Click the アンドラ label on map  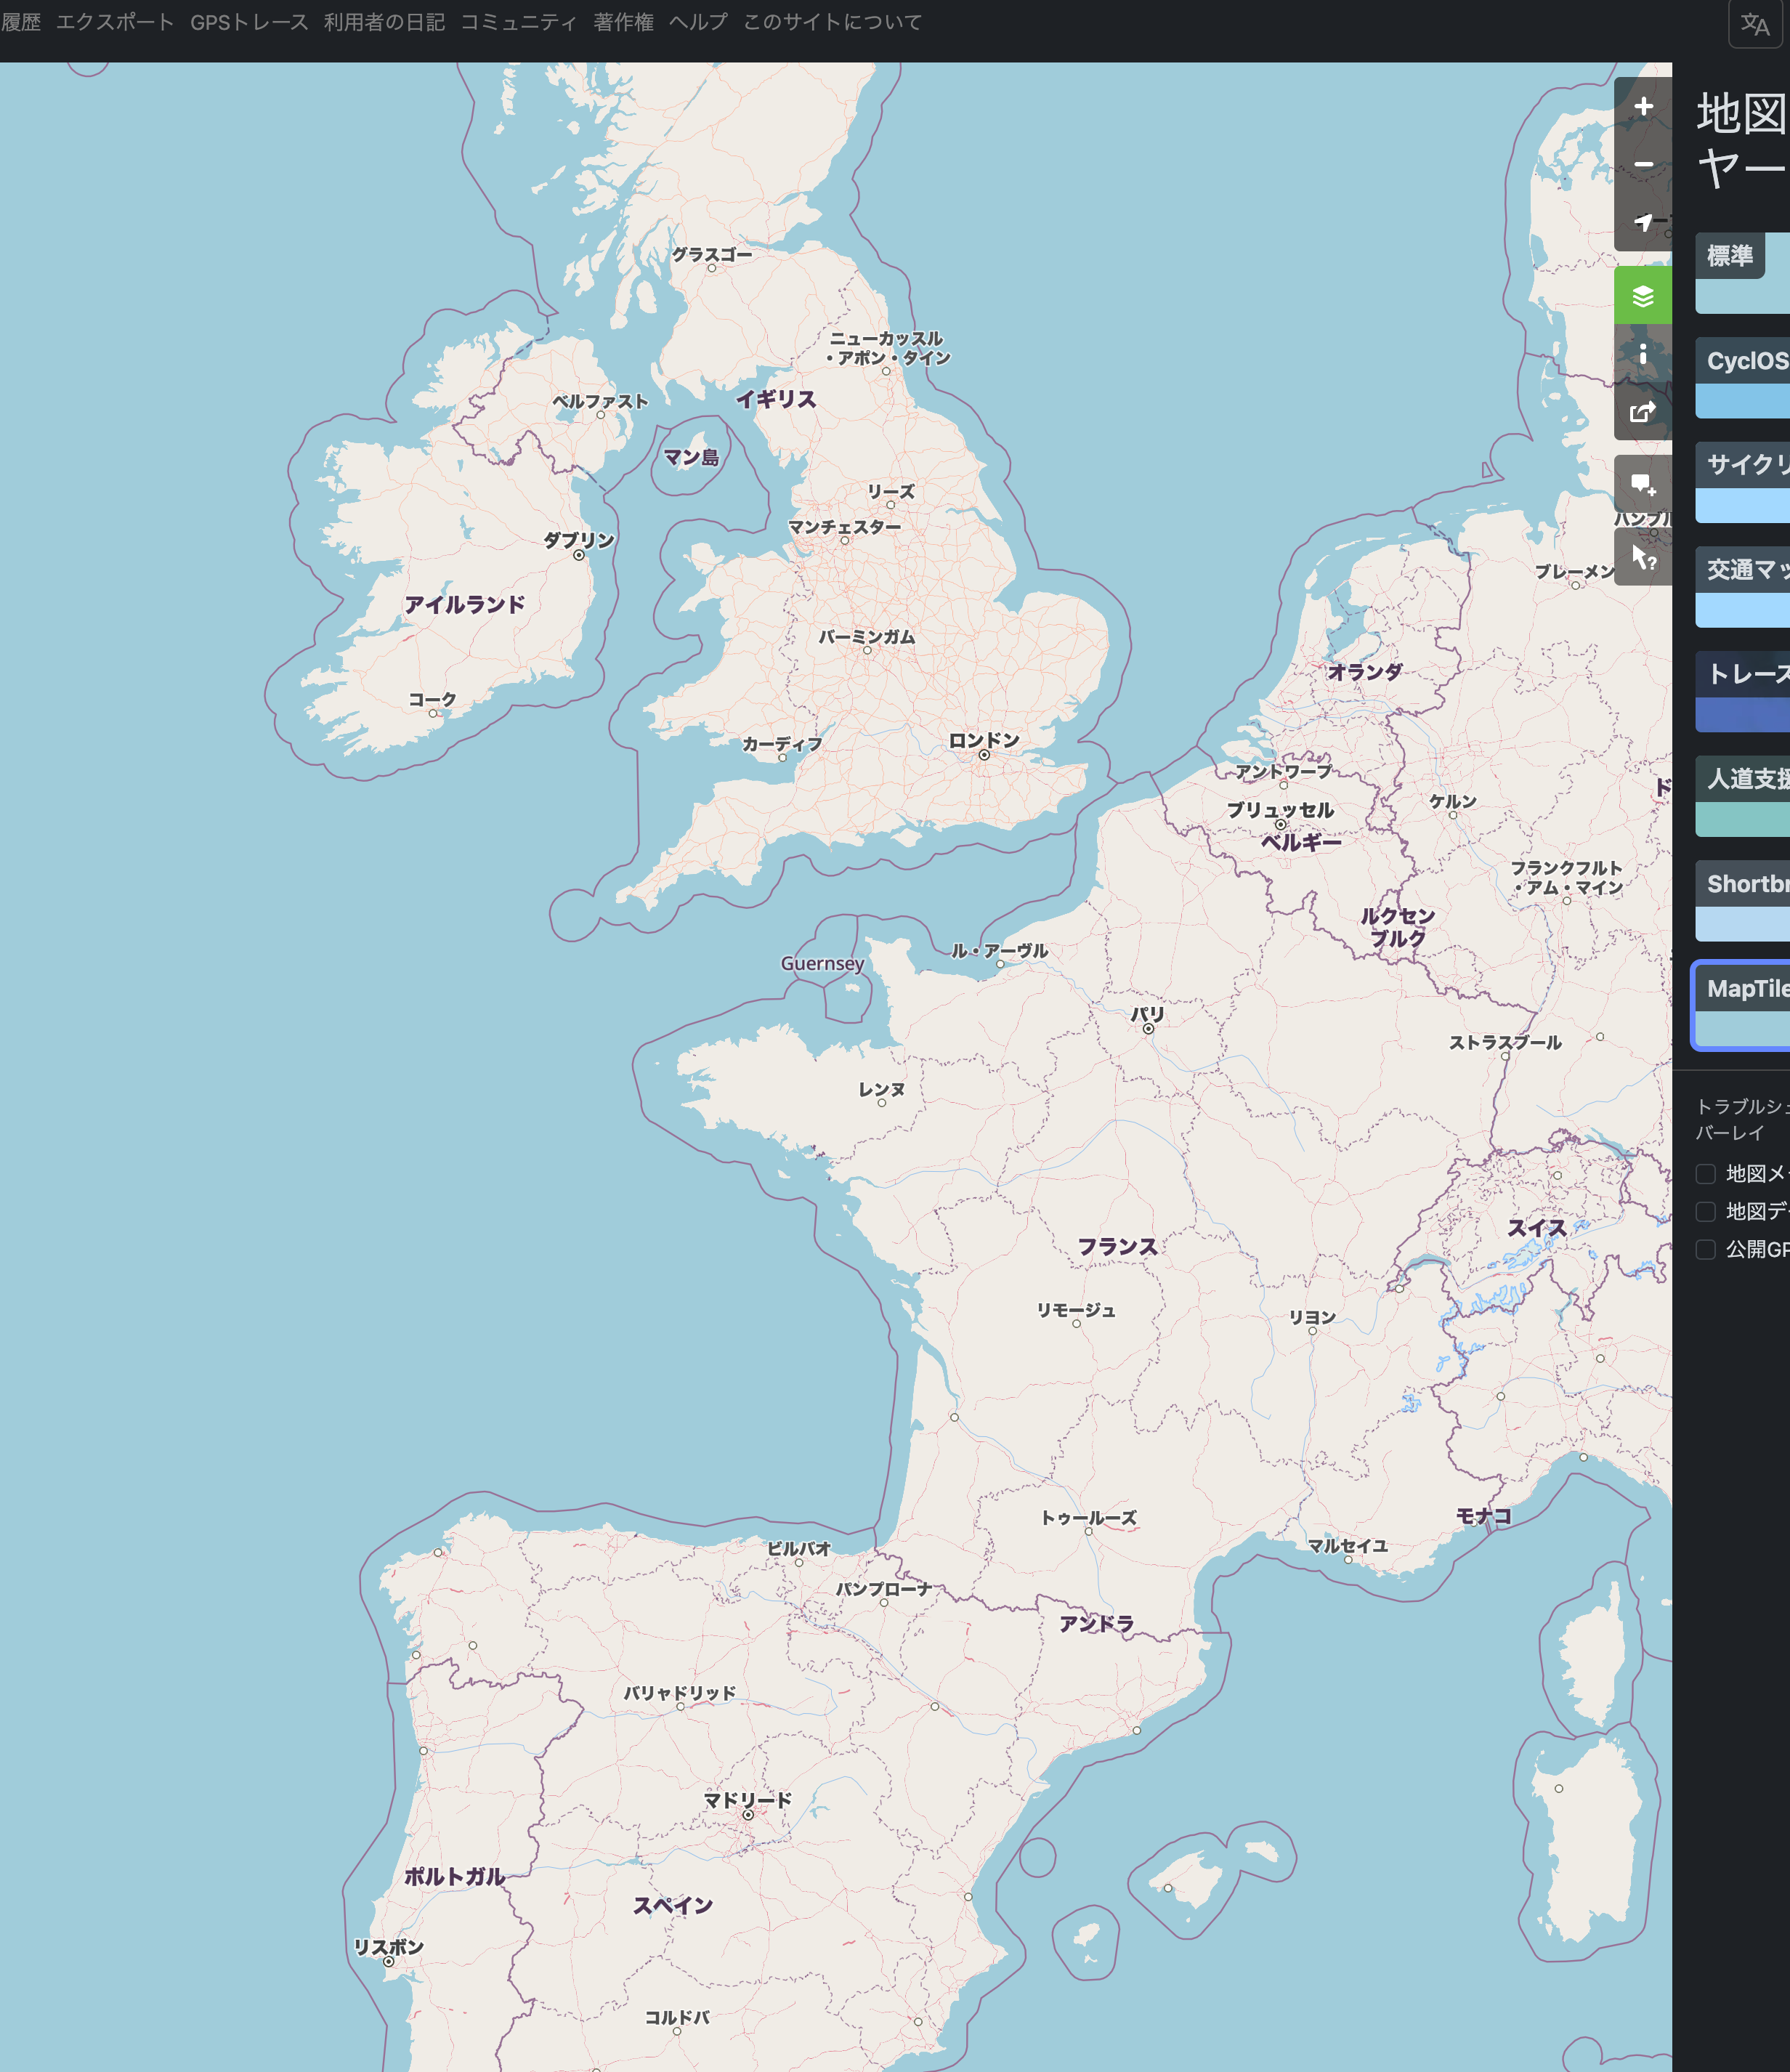click(x=1097, y=1624)
